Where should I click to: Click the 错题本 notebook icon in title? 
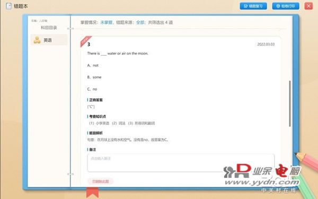[x=8, y=6]
